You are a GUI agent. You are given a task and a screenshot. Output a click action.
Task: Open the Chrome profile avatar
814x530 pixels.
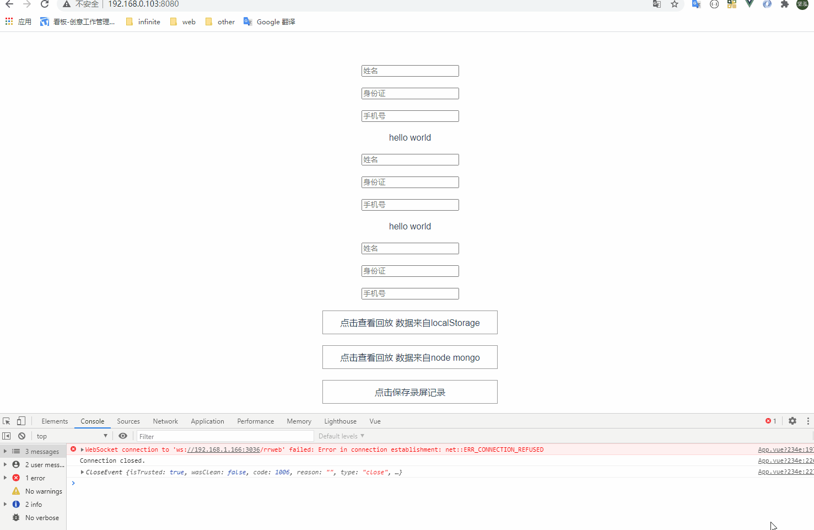coord(802,4)
